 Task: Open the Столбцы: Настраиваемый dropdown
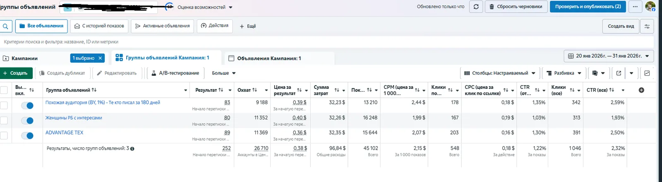coord(500,73)
